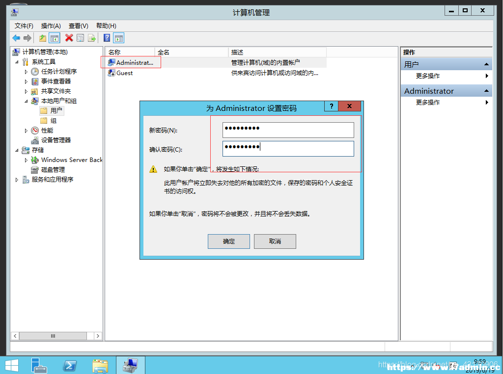Sort by 名称 column header
Image resolution: width=503 pixels, height=374 pixels.
click(130, 52)
